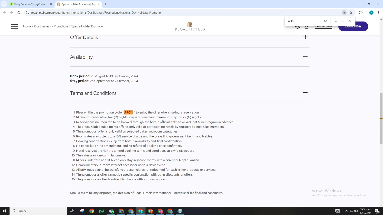383x215 pixels.
Task: Open WhatsApp from the taskbar
Action: (x=102, y=211)
